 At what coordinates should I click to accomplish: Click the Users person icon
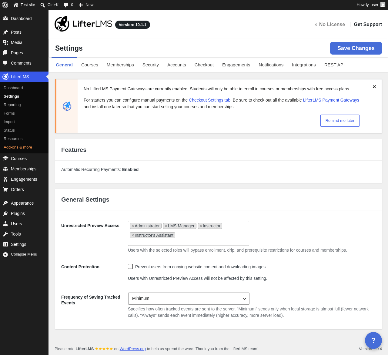tap(5, 224)
